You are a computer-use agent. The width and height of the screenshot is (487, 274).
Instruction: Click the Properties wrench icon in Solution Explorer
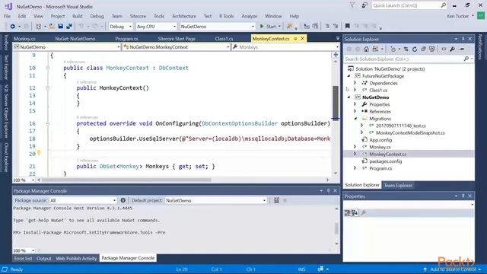pos(453,49)
